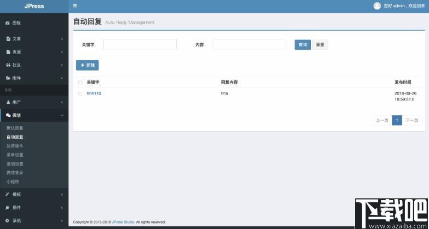429x229 pixels.
Task: Open the 默认回复 submenu item
Action: pyautogui.click(x=15, y=128)
